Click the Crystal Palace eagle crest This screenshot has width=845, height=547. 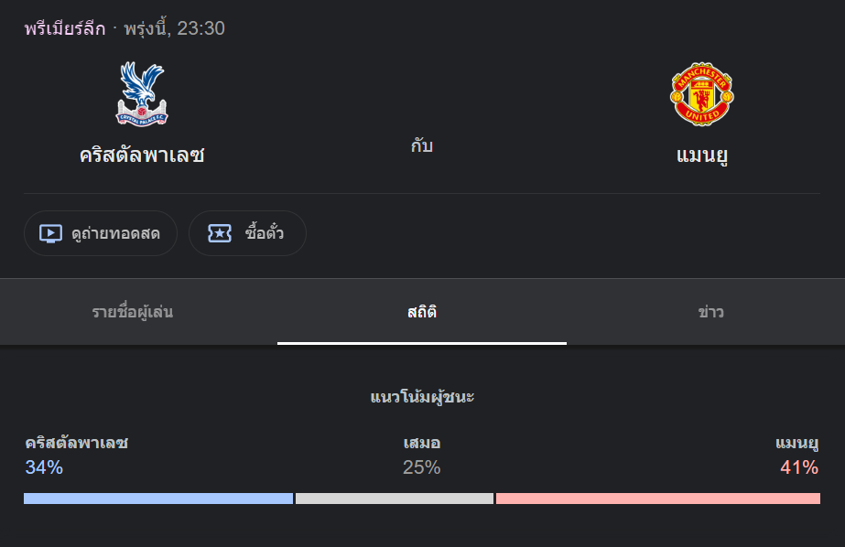pyautogui.click(x=142, y=94)
